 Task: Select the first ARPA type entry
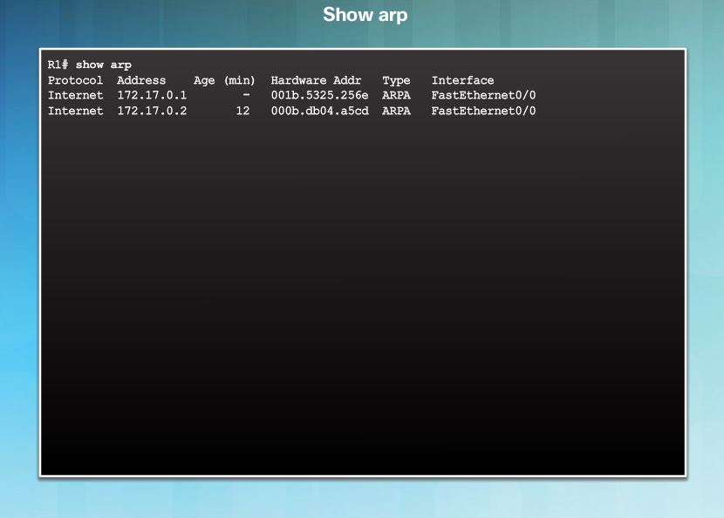click(x=396, y=95)
